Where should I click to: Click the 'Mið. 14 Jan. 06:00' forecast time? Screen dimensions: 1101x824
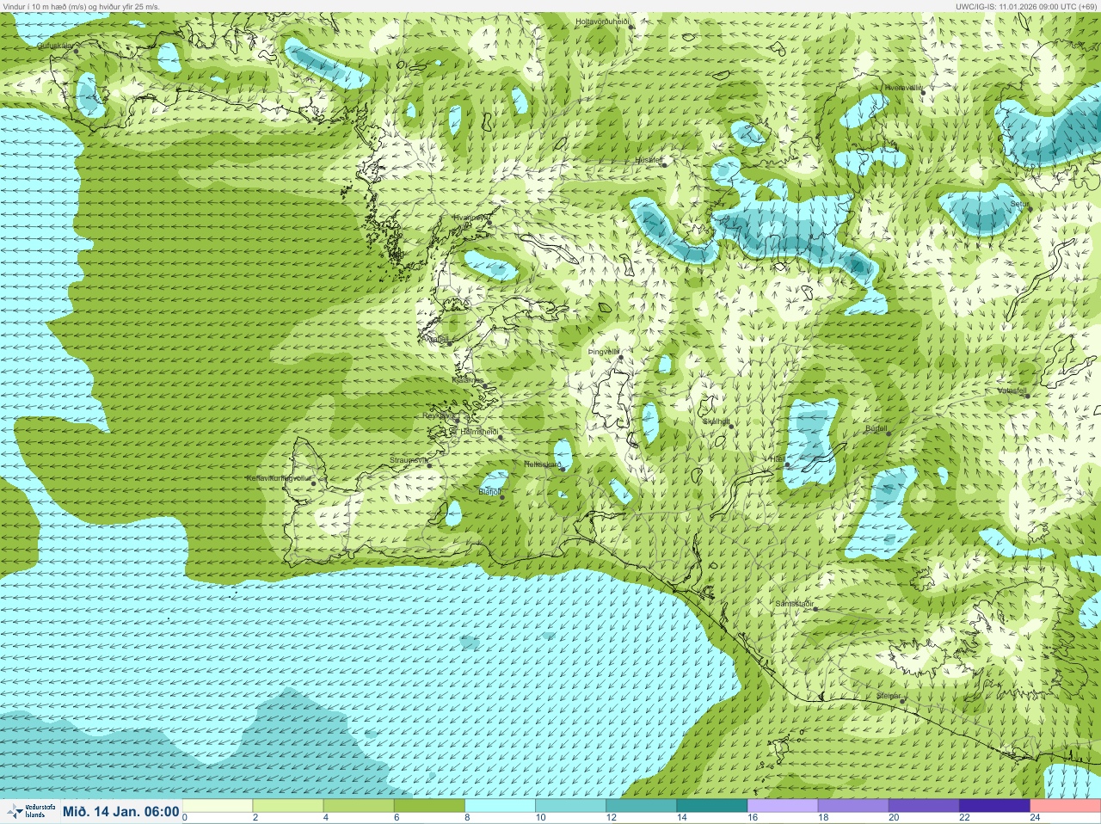click(121, 812)
